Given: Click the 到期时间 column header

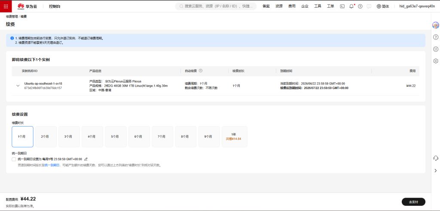Looking at the screenshot, I should pyautogui.click(x=286, y=71).
